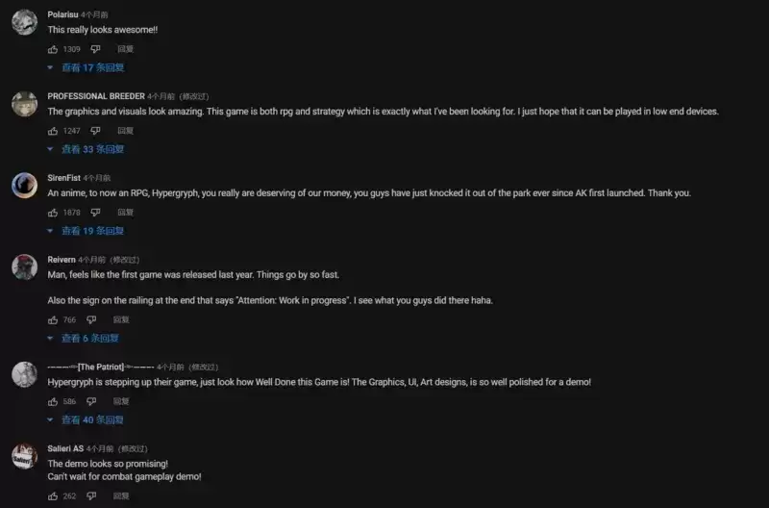Dislike Salieri AS's comment
The height and width of the screenshot is (508, 769).
point(91,496)
